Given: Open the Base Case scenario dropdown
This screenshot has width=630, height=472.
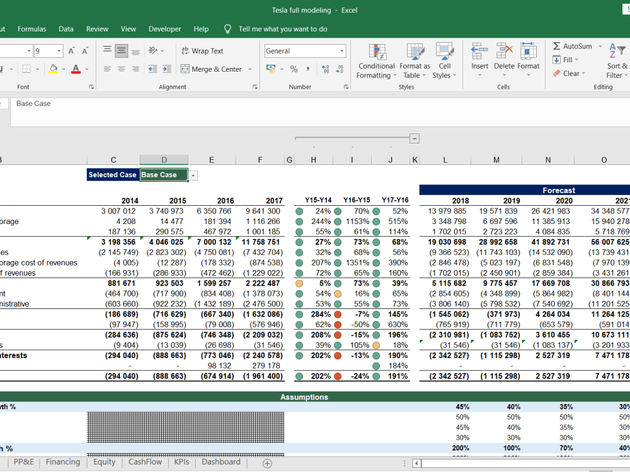Looking at the screenshot, I should click(x=193, y=175).
